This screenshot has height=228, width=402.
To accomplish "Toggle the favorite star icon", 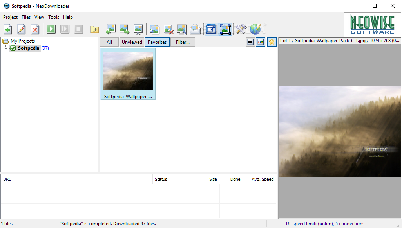I will (x=272, y=42).
